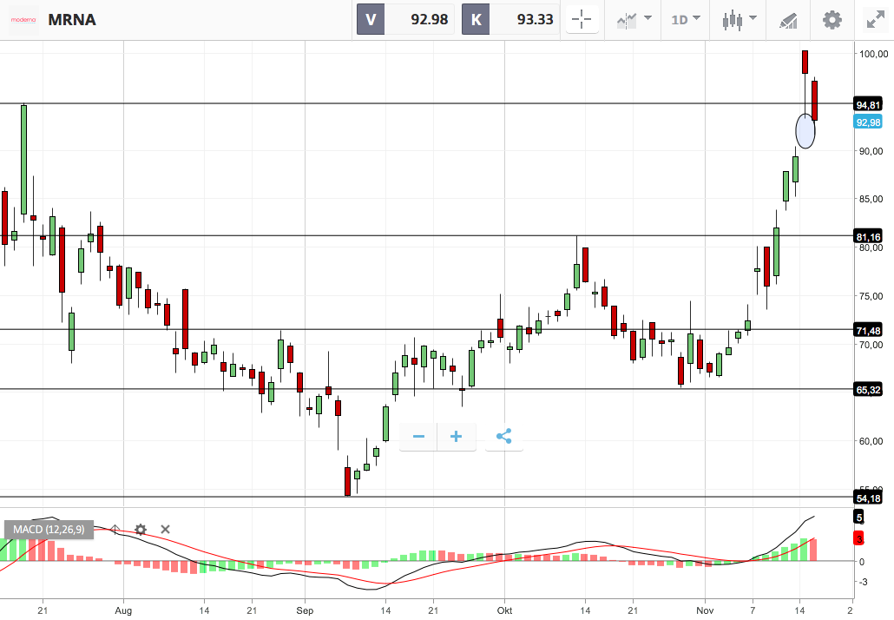The height and width of the screenshot is (620, 894).
Task: Open the candlestick chart type dropdown
Action: [x=740, y=20]
